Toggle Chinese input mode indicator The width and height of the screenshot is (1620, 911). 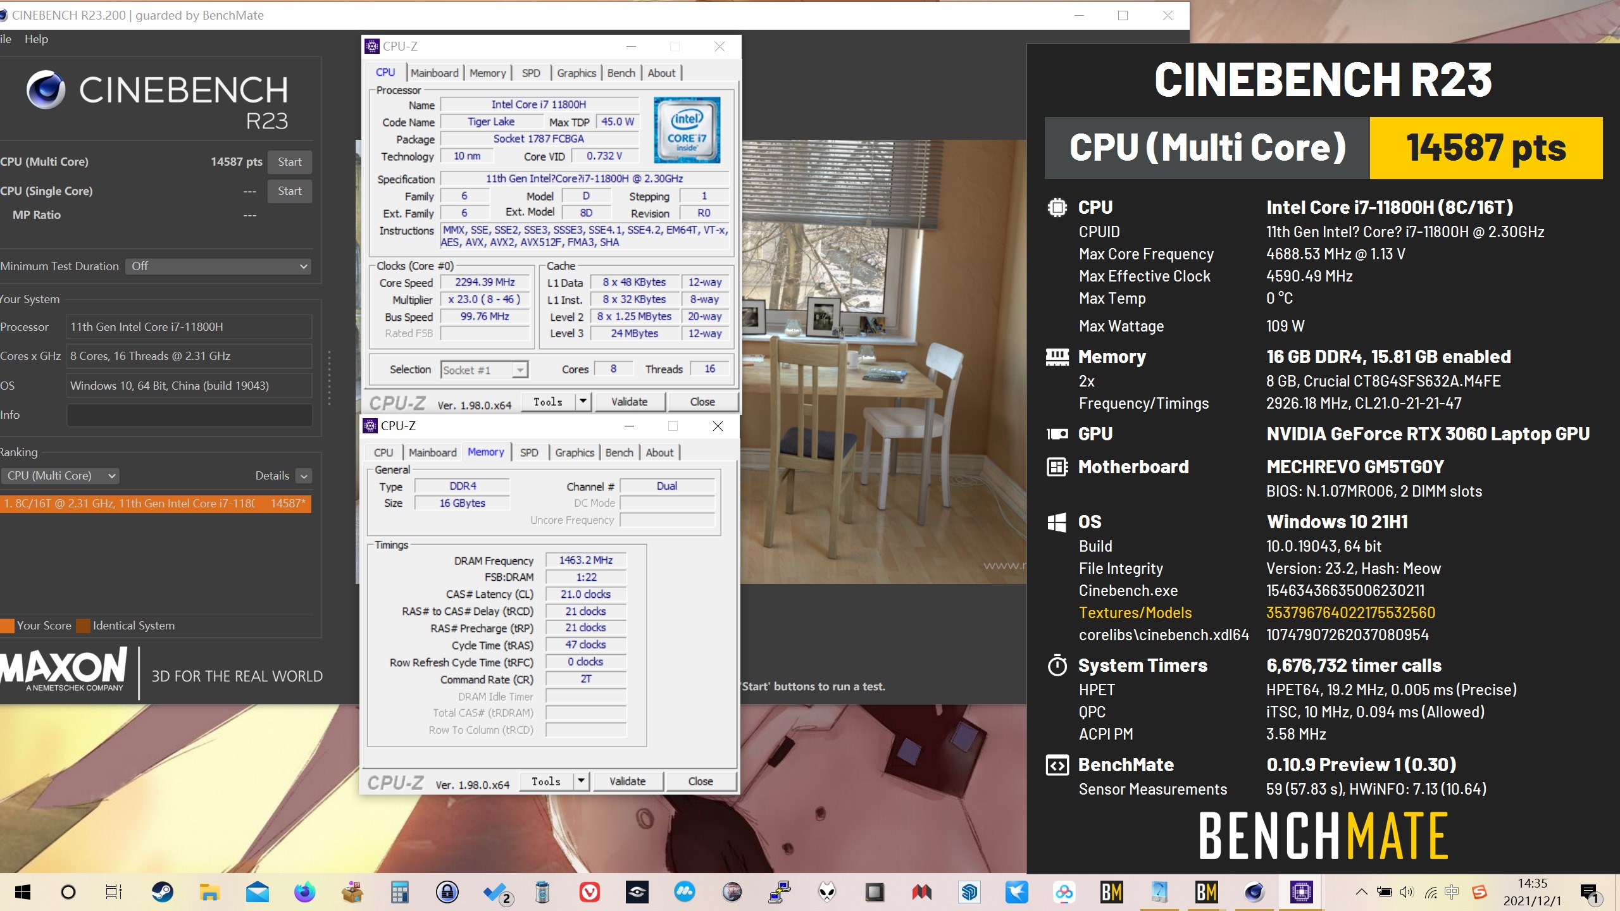pos(1452,892)
